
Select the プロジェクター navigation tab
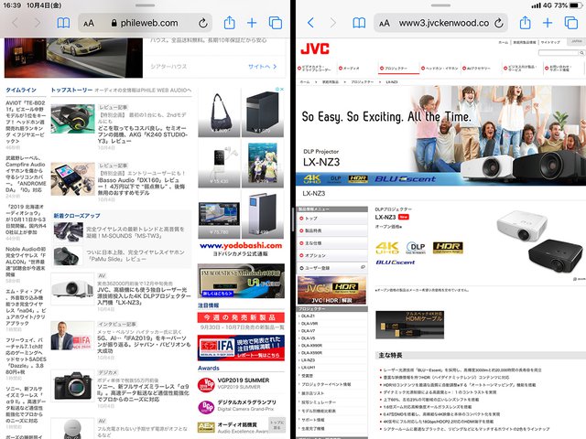click(396, 69)
